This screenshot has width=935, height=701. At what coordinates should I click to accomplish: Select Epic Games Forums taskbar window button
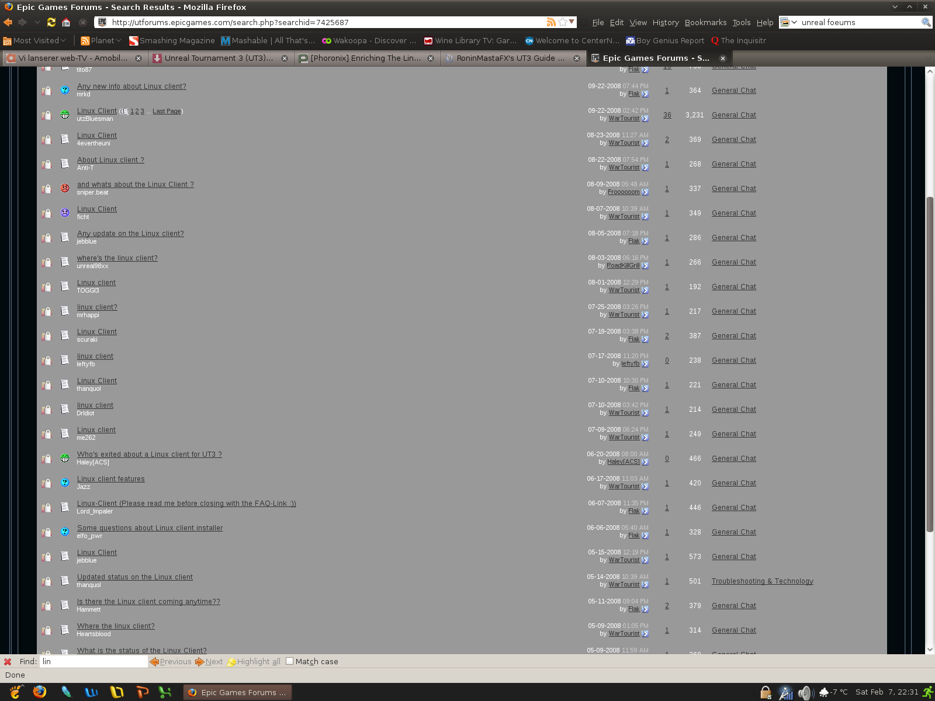point(238,692)
